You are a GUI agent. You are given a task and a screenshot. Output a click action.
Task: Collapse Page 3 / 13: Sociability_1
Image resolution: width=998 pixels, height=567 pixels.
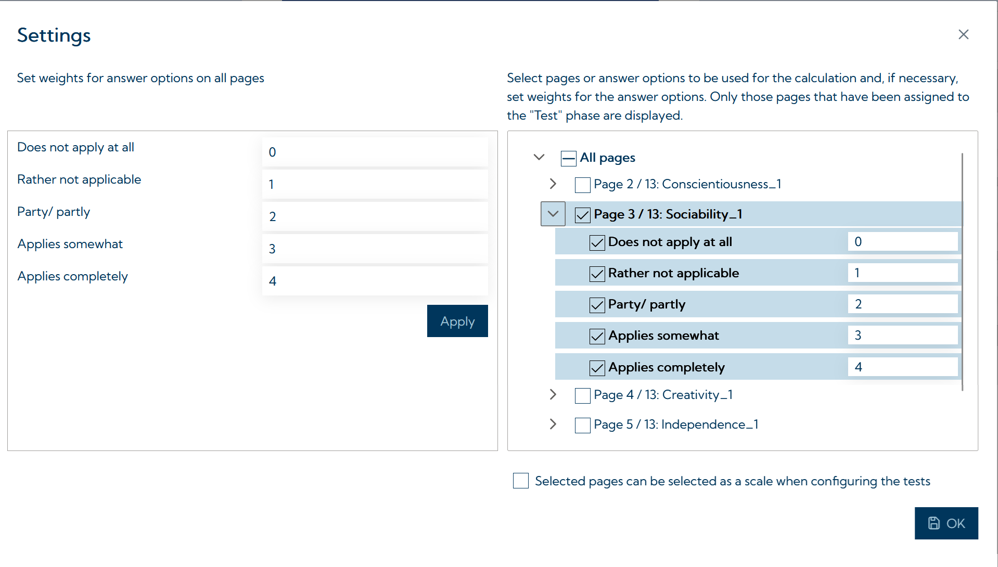point(553,214)
